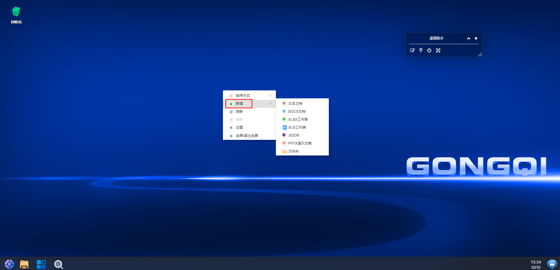560x270 pixels.
Task: Click the blue chat assistant icon in the taskbar corner
Action: click(x=552, y=264)
